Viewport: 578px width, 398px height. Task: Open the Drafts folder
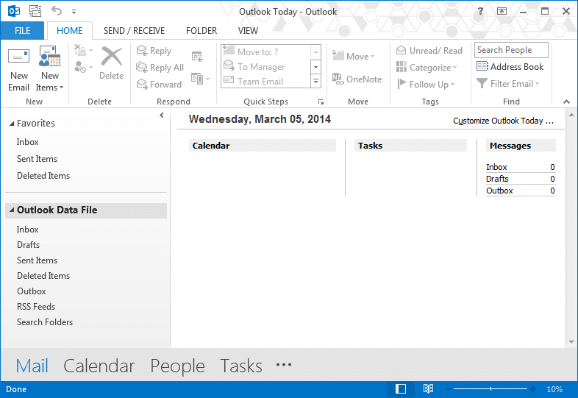click(29, 244)
